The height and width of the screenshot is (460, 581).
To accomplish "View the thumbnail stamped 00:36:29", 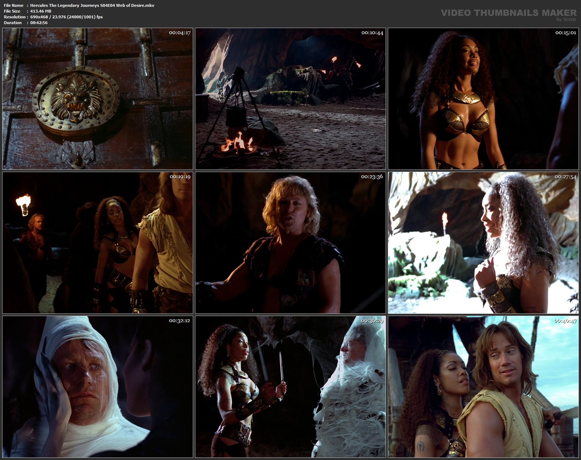I will coord(290,387).
